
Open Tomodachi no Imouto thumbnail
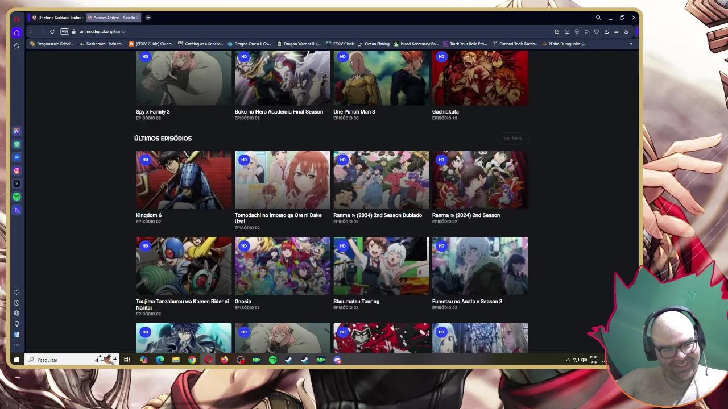[283, 180]
